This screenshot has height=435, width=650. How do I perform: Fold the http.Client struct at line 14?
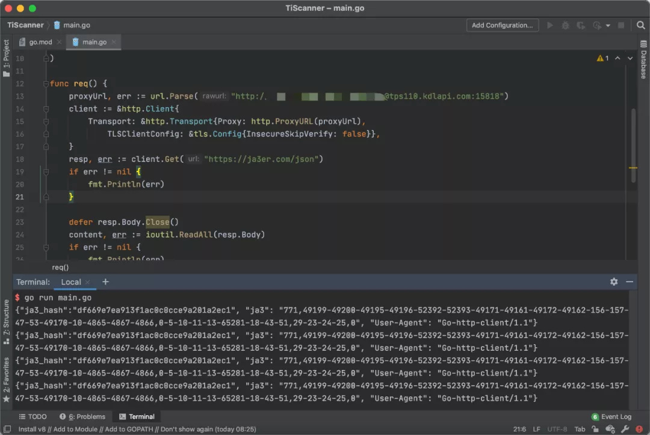[46, 109]
